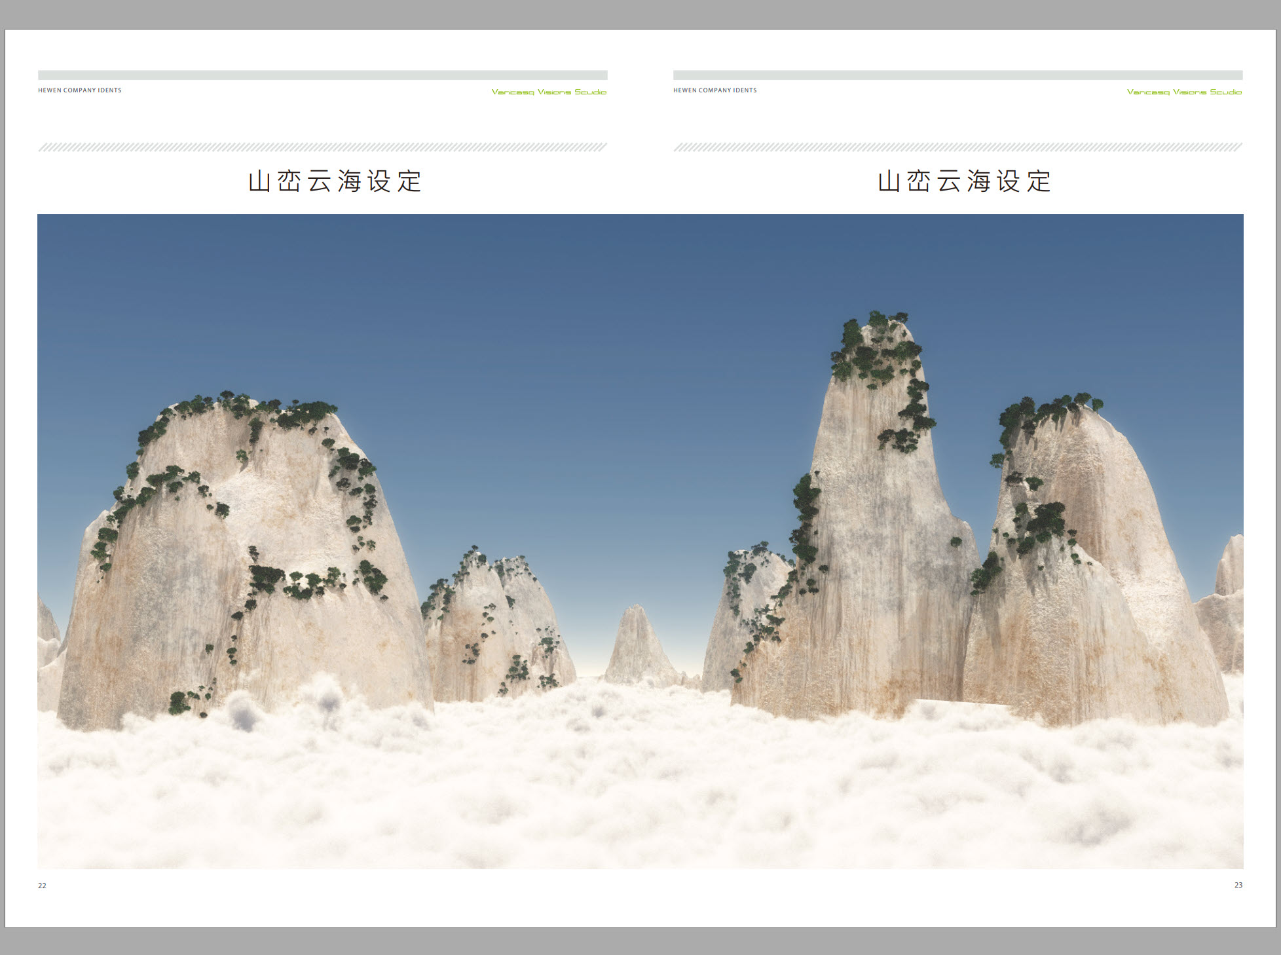This screenshot has height=955, width=1281.
Task: Click page number 23
Action: tap(1238, 885)
